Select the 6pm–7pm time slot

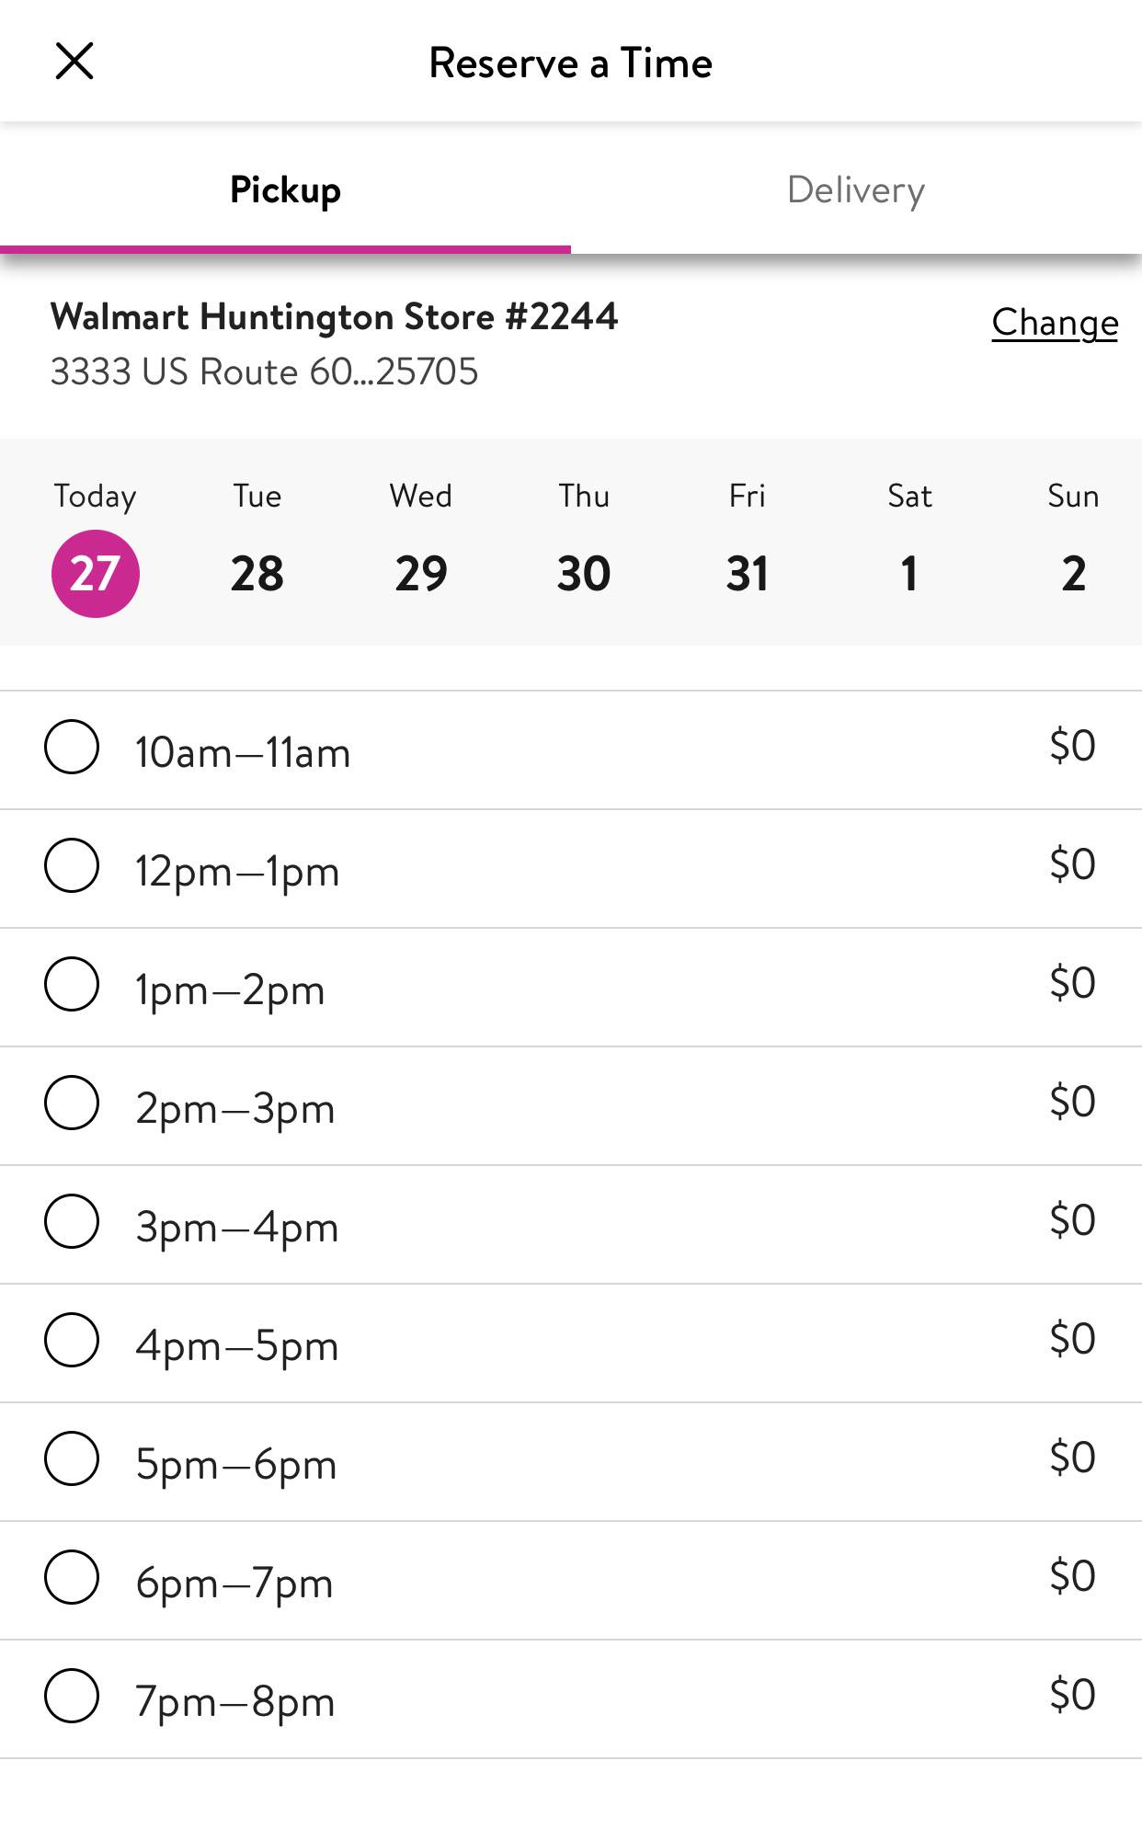tap(72, 1577)
